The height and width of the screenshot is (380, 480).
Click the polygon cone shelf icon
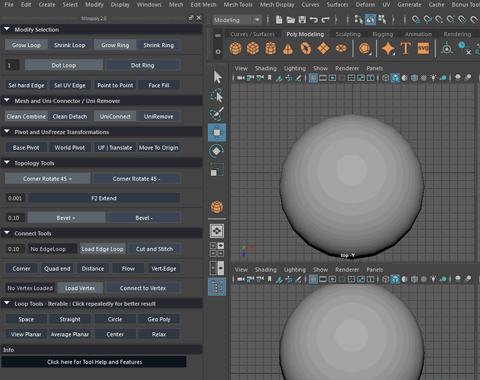[x=289, y=48]
